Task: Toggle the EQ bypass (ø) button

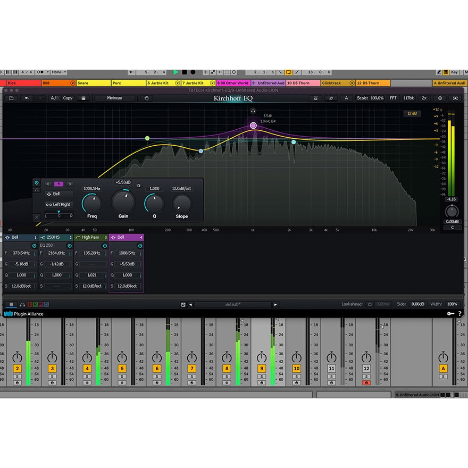Action: pyautogui.click(x=331, y=98)
